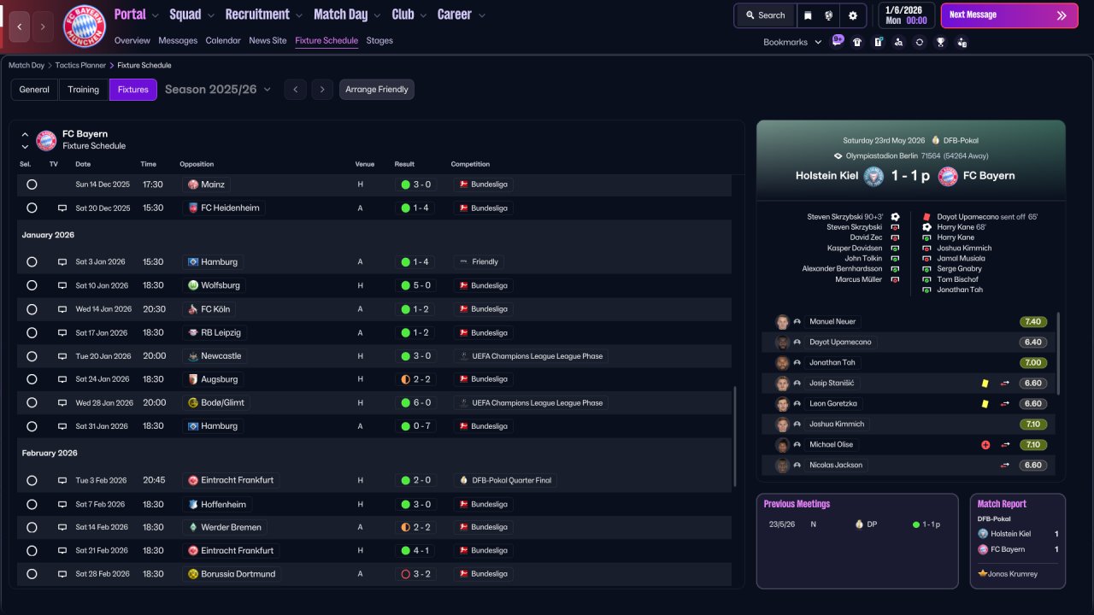The width and height of the screenshot is (1094, 615).
Task: Switch to the Training tab
Action: click(84, 90)
